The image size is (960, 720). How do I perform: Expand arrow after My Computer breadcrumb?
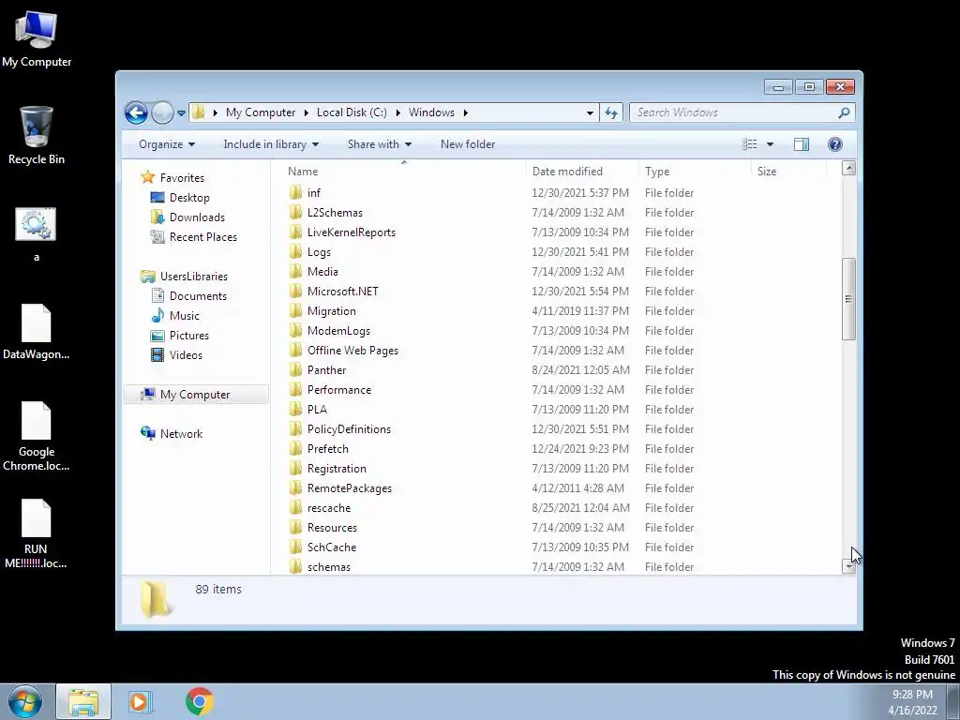[307, 112]
